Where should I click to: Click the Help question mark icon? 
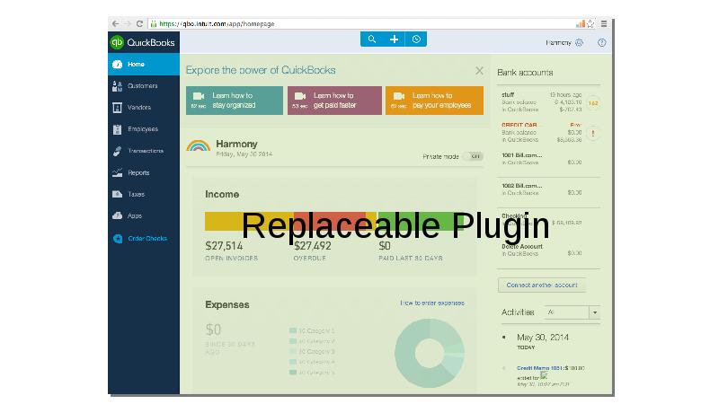pyautogui.click(x=601, y=42)
